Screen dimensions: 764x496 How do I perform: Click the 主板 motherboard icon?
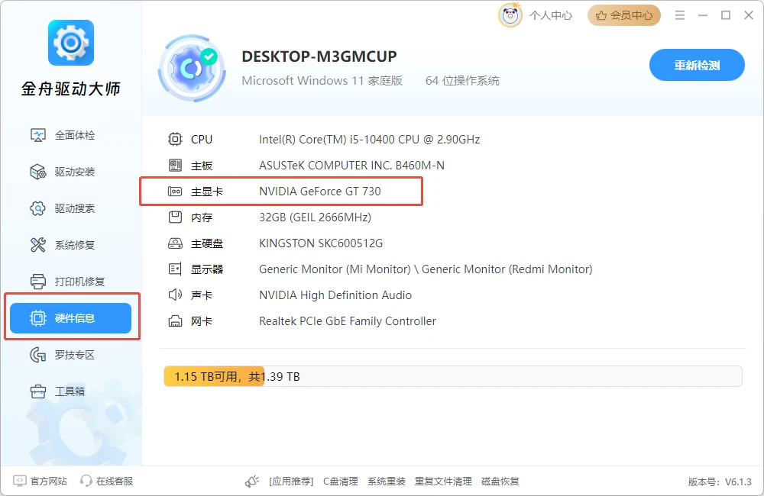(x=175, y=166)
